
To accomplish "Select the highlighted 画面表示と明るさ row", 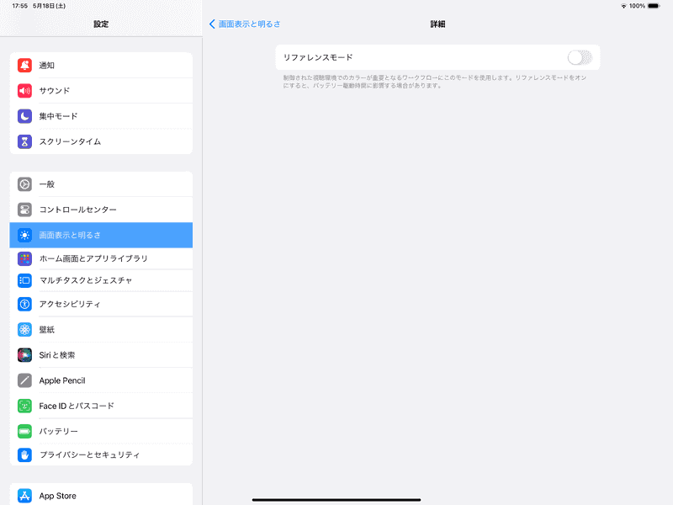I will 101,235.
